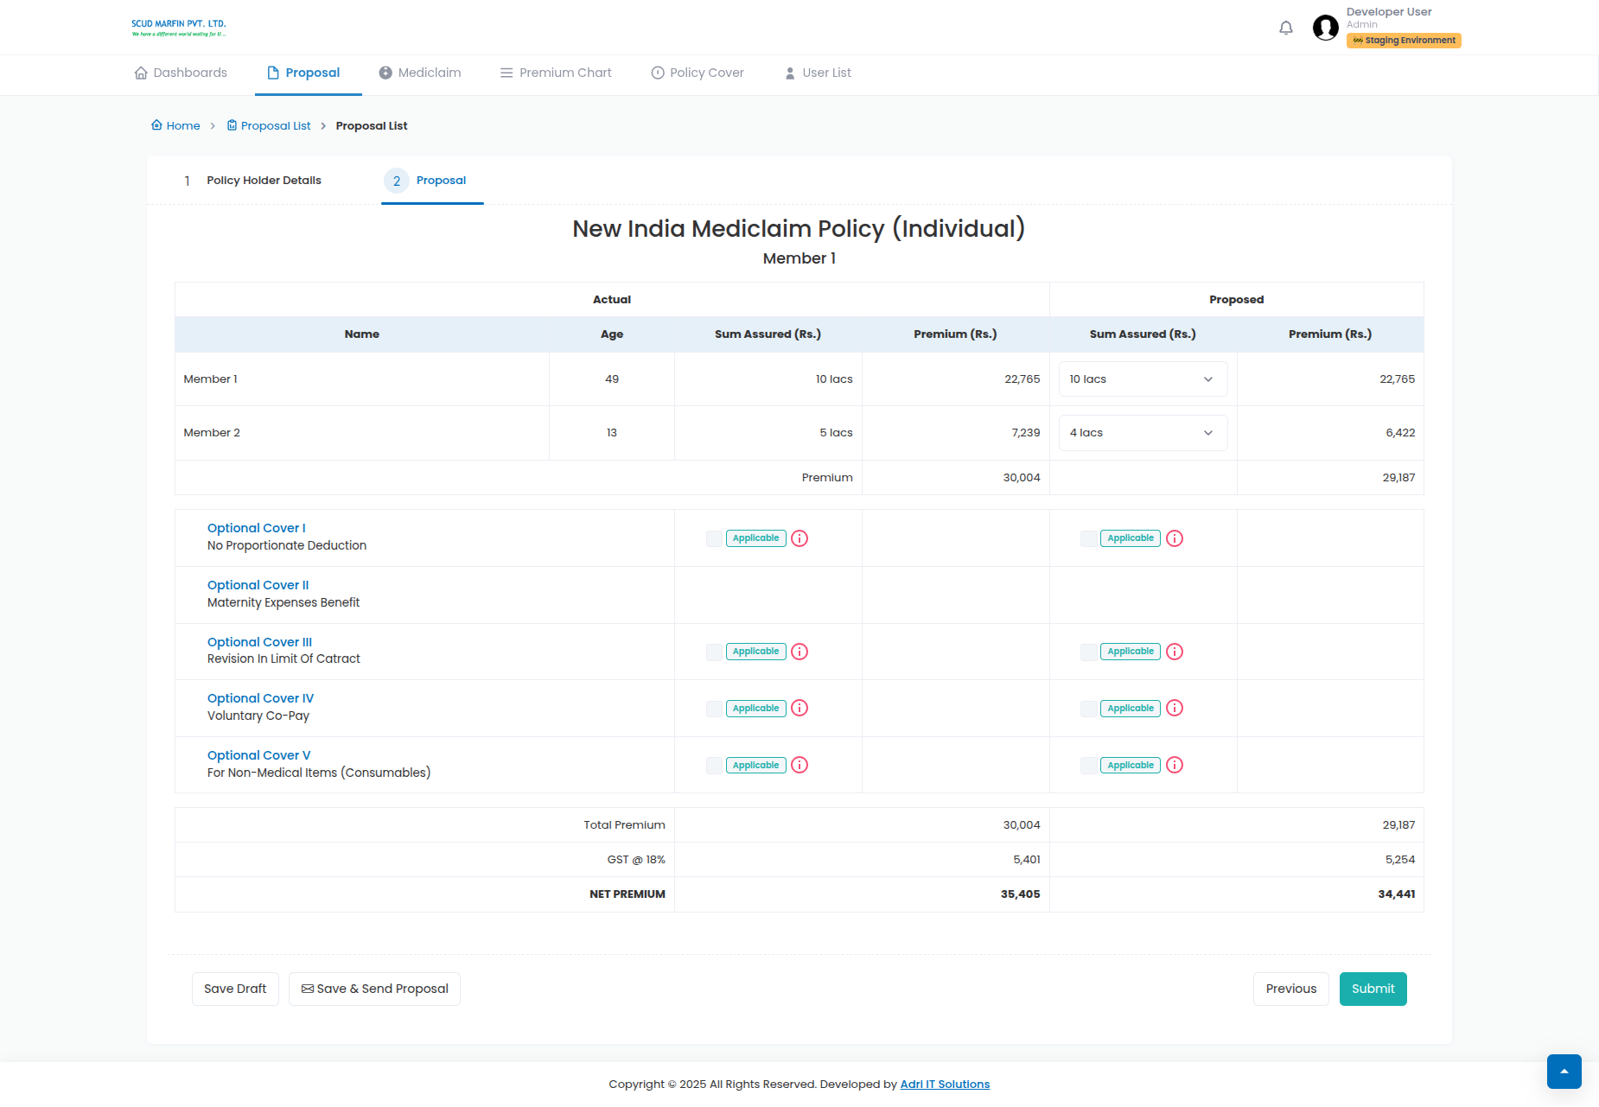Click Optional Cover IV heading
Image resolution: width=1599 pixels, height=1107 pixels.
click(260, 698)
